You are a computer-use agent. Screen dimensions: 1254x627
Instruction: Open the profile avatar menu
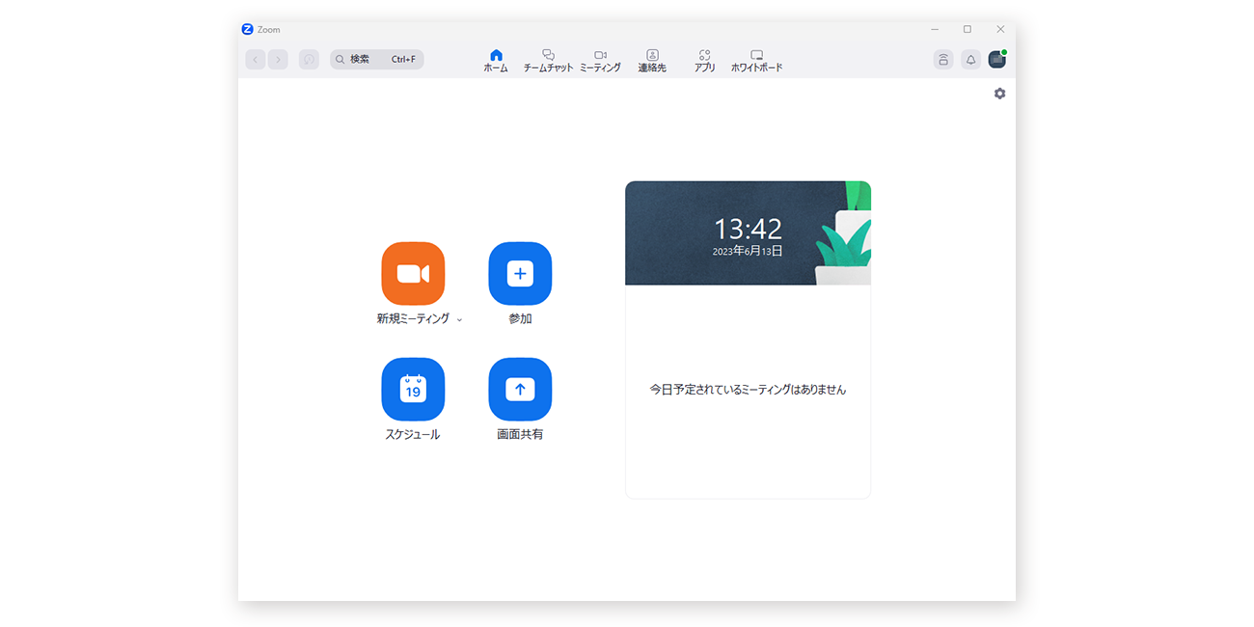997,60
